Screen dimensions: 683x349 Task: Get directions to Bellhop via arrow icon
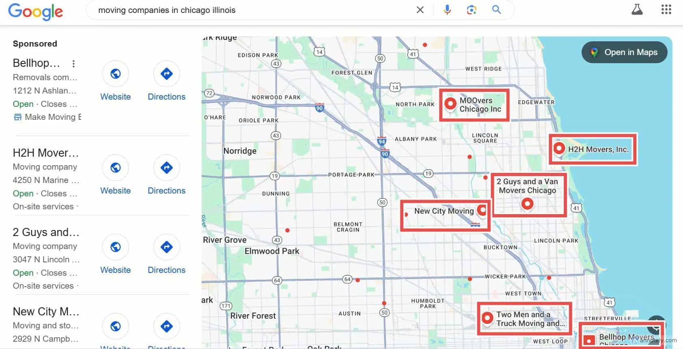pos(166,74)
